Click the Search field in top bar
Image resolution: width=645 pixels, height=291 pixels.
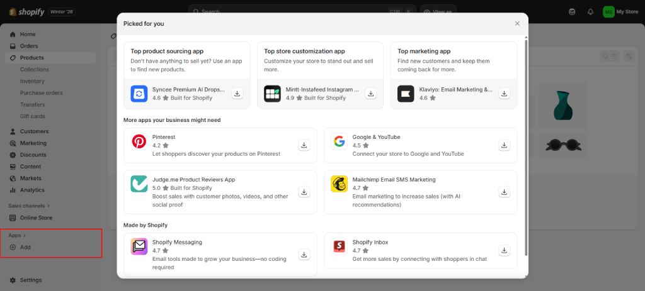point(302,11)
